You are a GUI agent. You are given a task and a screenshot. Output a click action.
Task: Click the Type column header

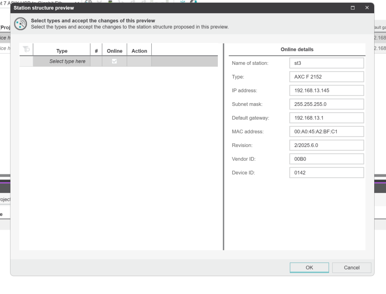(x=62, y=51)
